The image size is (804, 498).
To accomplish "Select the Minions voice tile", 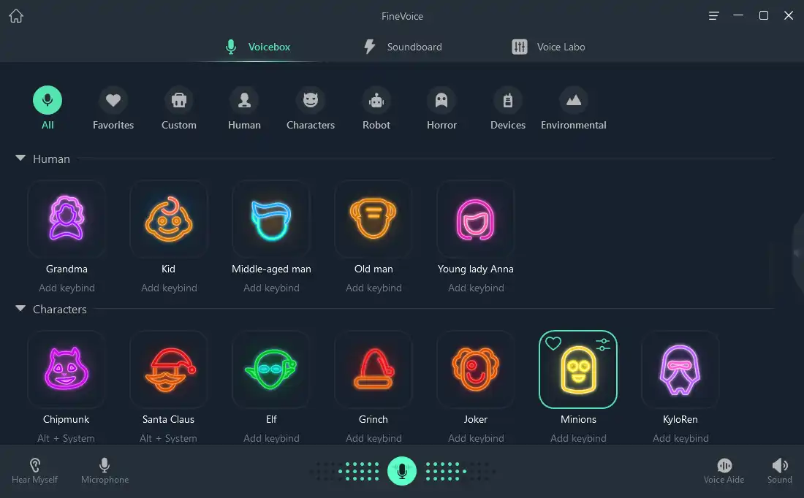I will (578, 369).
